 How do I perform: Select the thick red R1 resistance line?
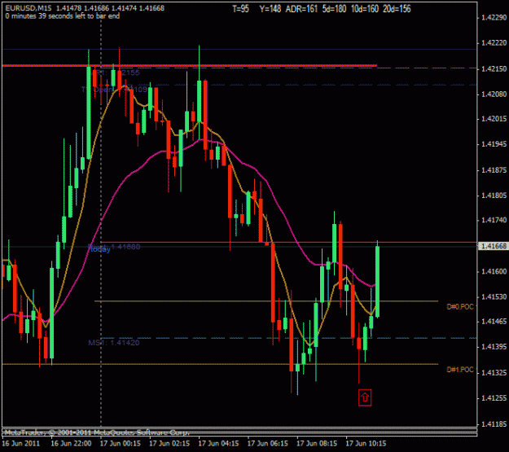(190, 66)
